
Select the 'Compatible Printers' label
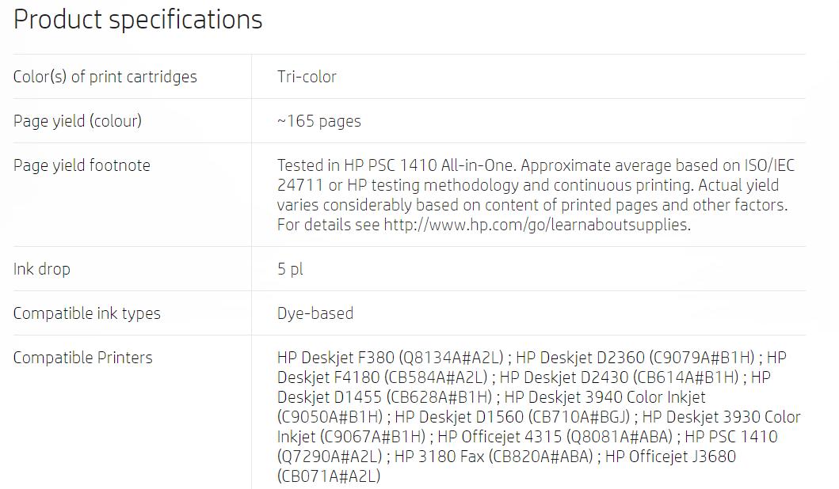[x=83, y=358]
